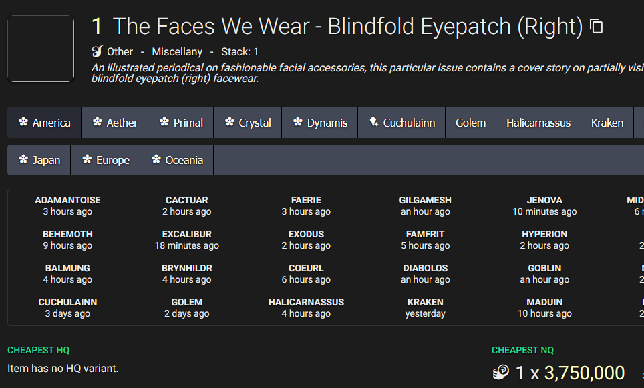Select the Kraken world tab
Viewport: 644px width, 388px height.
tap(607, 123)
